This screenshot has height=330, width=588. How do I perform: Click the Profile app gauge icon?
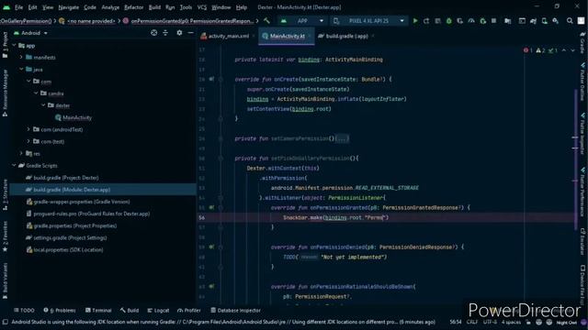pos(471,21)
